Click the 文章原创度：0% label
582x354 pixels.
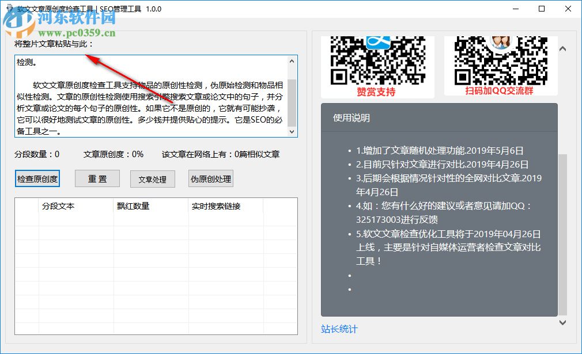tap(113, 154)
